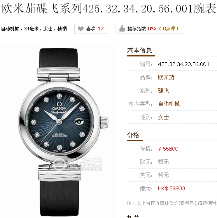
Task: Click the ¥ 56800 price value
Action: coord(168,149)
